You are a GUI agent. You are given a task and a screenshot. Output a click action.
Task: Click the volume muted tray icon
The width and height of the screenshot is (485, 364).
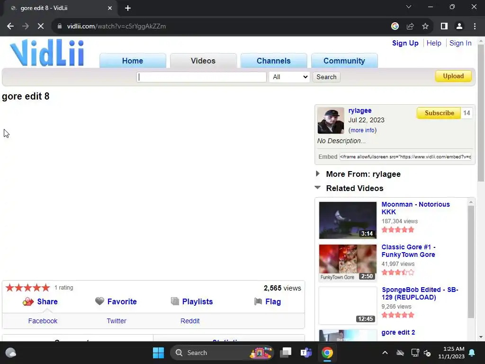pos(428,353)
